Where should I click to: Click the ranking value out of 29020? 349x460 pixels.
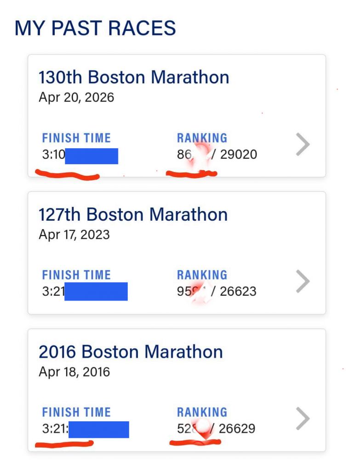tap(217, 155)
